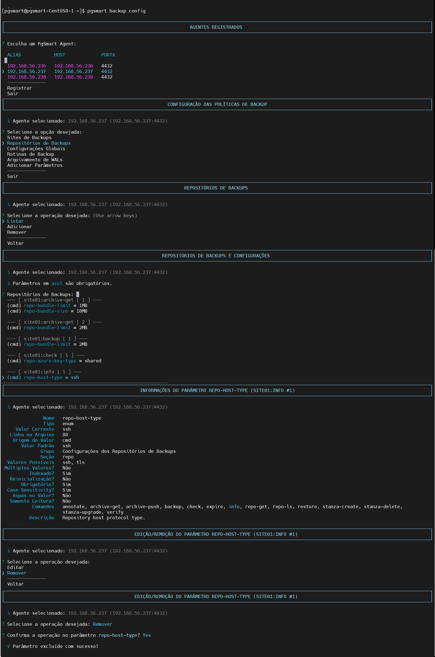Choose Repositórios de Backups option

pos(39,143)
